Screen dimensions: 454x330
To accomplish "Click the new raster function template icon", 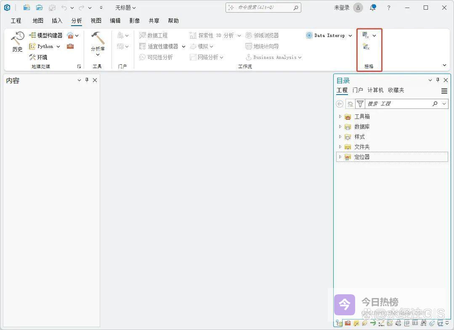I will tap(366, 47).
